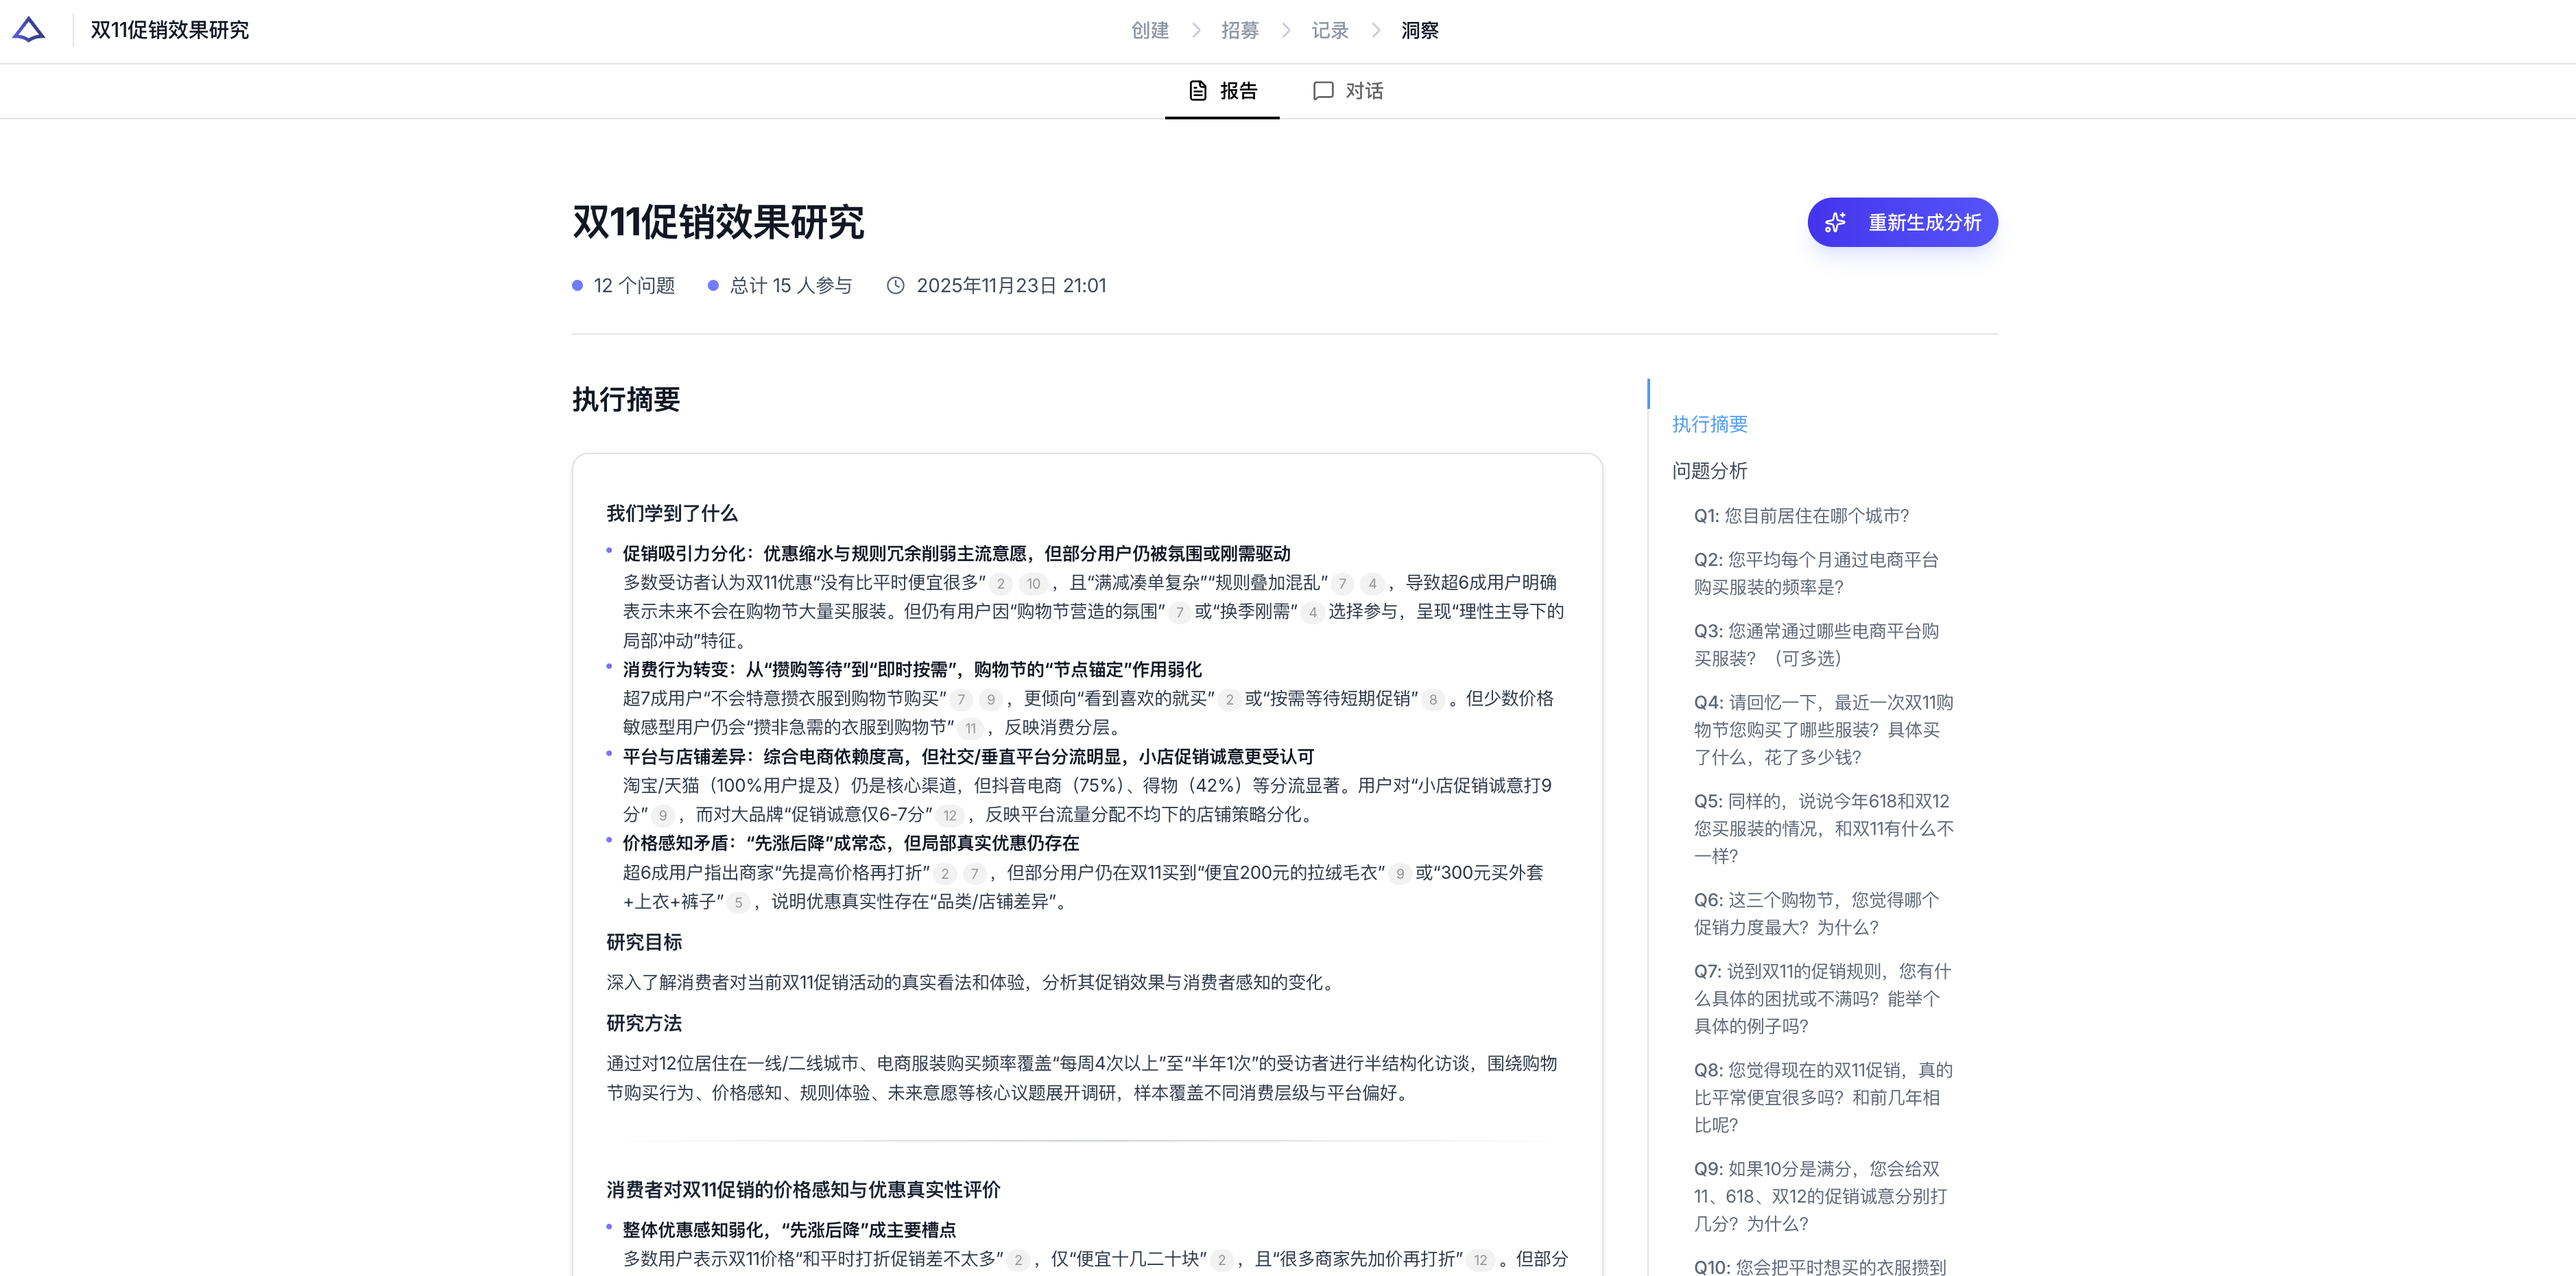The height and width of the screenshot is (1276, 2576).
Task: Click citation 12 after “促销诚意仅6-7分”
Action: coord(950,816)
